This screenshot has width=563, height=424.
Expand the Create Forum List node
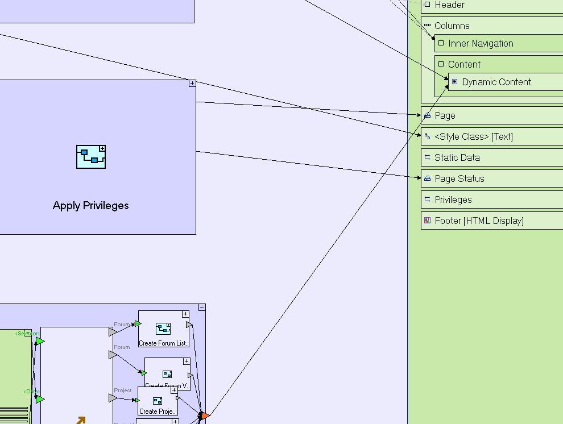(x=185, y=314)
